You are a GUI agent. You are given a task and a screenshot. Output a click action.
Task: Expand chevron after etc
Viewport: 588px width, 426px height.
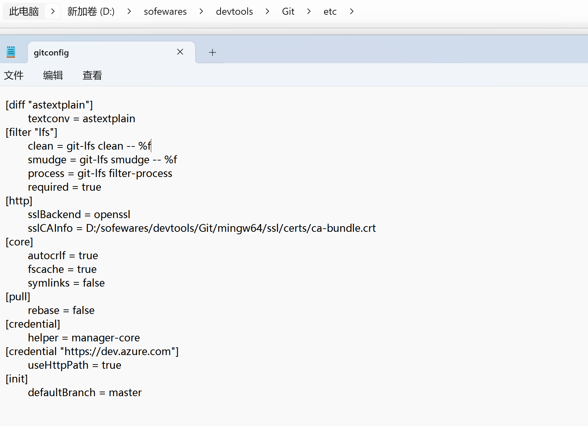pyautogui.click(x=352, y=11)
